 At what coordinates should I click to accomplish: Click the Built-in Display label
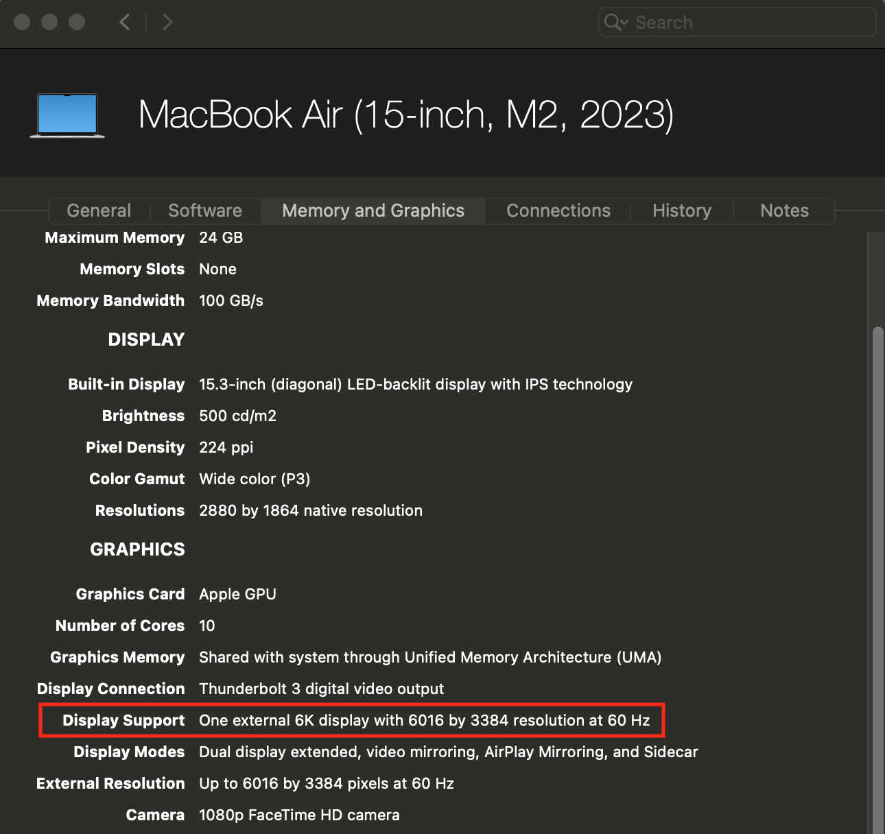pyautogui.click(x=126, y=384)
